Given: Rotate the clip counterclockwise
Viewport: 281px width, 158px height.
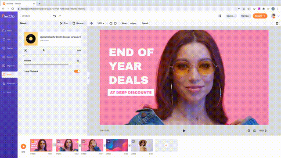Looking at the screenshot, I should pos(111,23).
